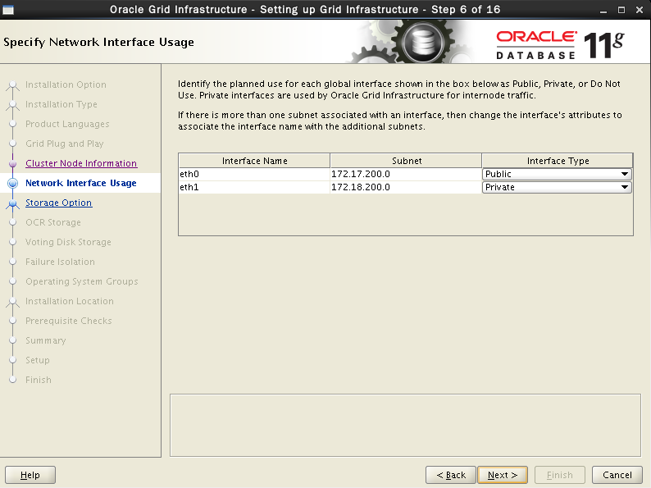Click the Storage Option step bullet
This screenshot has height=488, width=651.
tap(13, 203)
